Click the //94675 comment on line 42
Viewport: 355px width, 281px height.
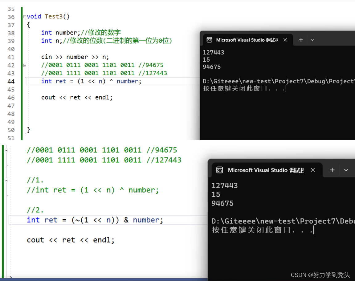click(151, 65)
